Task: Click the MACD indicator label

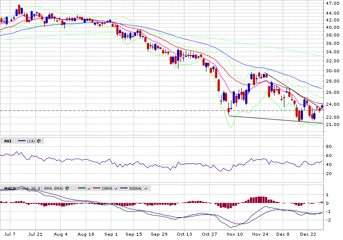Action: pos(10,188)
